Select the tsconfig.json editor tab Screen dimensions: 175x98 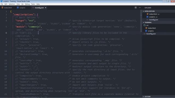click(x=39, y=8)
